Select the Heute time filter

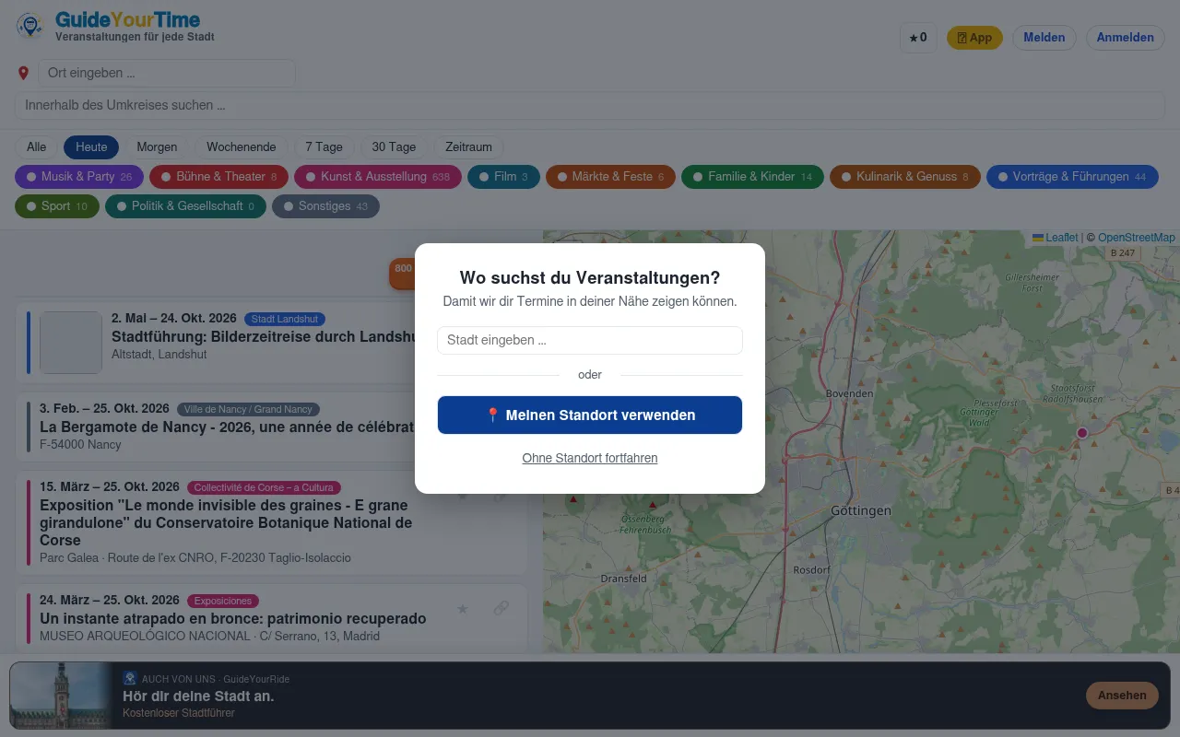click(91, 147)
